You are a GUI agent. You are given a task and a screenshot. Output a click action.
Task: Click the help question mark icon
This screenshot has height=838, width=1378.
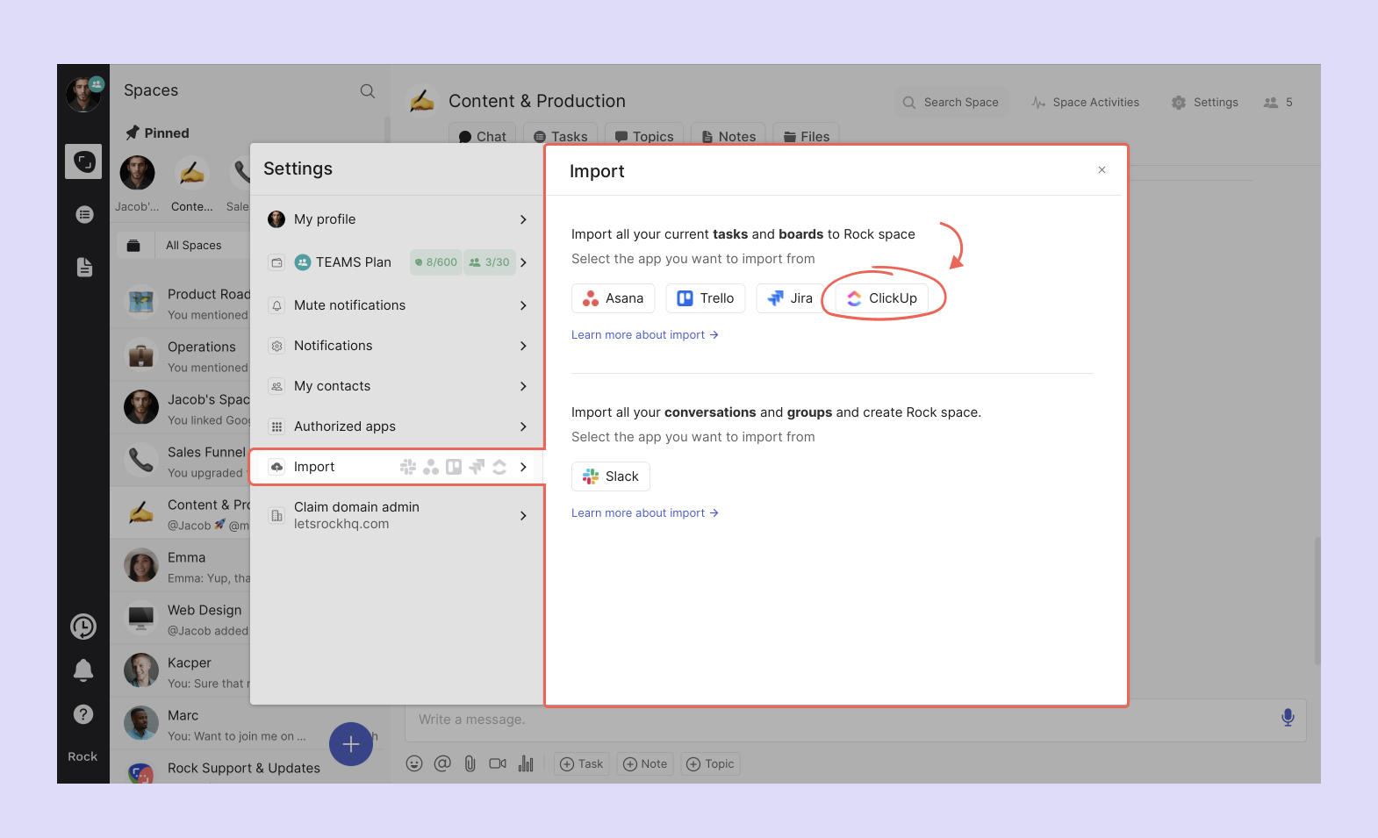coord(83,714)
